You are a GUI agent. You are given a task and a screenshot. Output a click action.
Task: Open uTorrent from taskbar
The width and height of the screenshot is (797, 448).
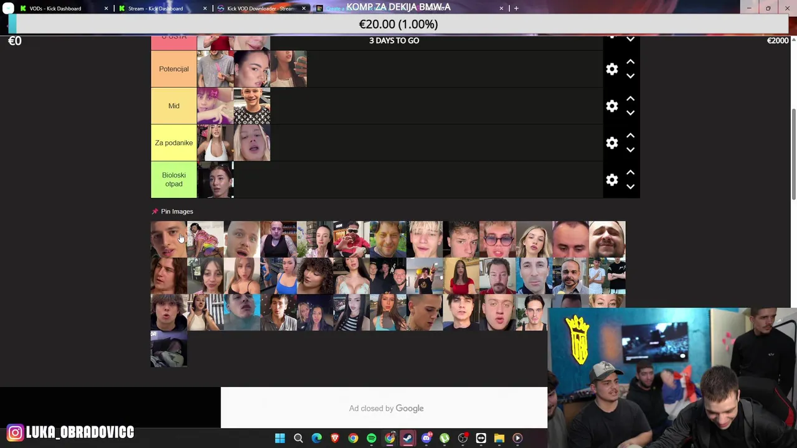(x=445, y=438)
